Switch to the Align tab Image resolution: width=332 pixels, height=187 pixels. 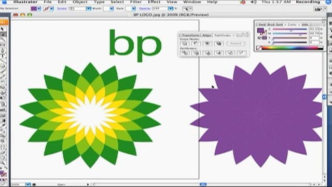[206, 35]
